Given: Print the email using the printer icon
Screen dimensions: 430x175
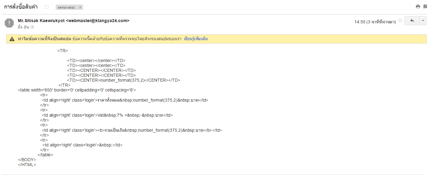Looking at the screenshot, I should point(418,6).
